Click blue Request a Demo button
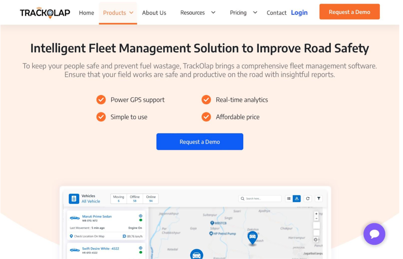Viewport: 403px width, 259px height. point(200,142)
